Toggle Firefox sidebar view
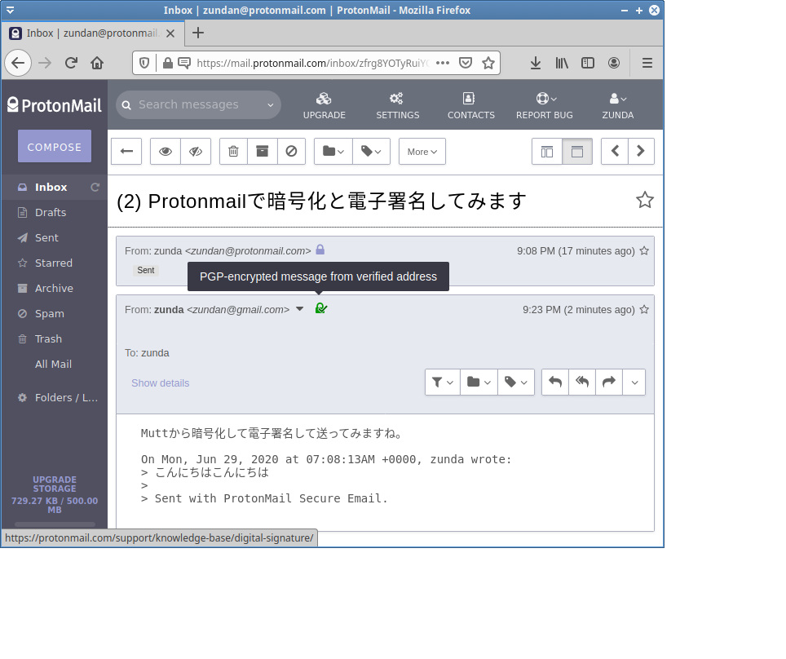The image size is (786, 659). [588, 63]
